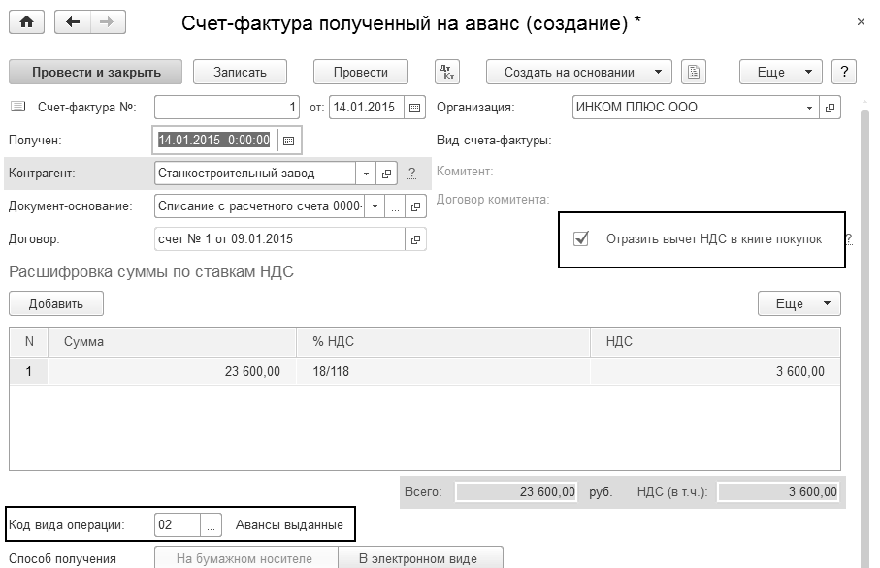Click the Получен date-time field
Image resolution: width=880 pixels, height=568 pixels.
[215, 141]
